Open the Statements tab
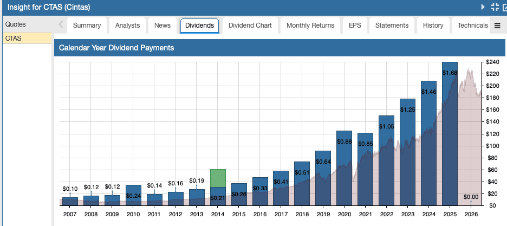This screenshot has width=507, height=226. [x=392, y=25]
